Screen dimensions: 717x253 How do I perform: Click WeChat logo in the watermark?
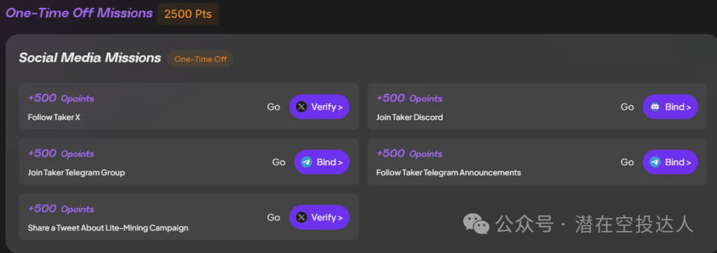click(475, 224)
